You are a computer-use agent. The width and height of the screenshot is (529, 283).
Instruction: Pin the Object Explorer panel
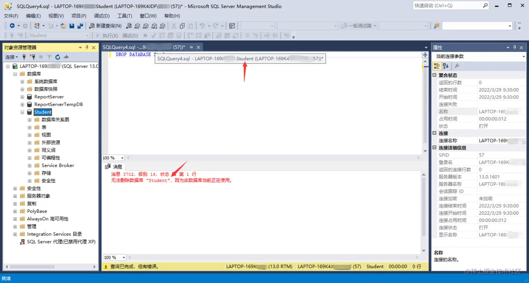pos(87,47)
